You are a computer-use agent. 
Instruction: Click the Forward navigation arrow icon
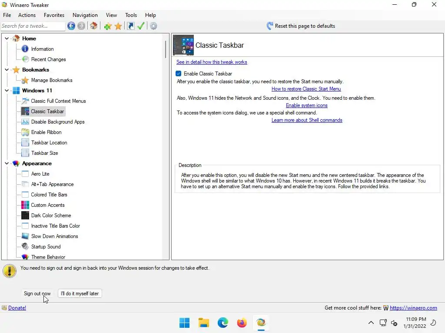pyautogui.click(x=81, y=26)
